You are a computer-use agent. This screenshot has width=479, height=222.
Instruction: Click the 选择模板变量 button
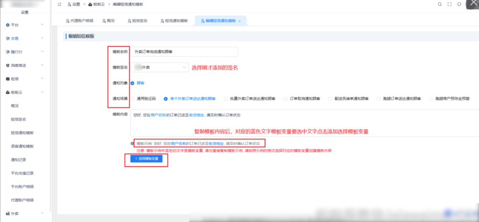[x=146, y=159]
